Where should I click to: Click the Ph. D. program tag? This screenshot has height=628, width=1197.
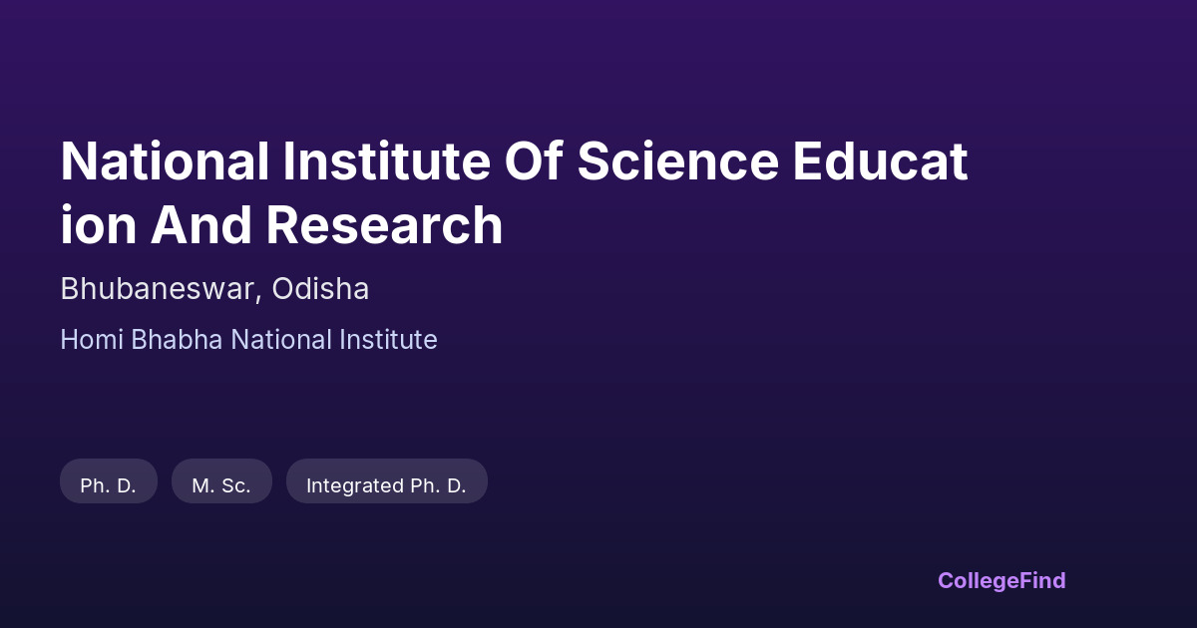click(109, 485)
